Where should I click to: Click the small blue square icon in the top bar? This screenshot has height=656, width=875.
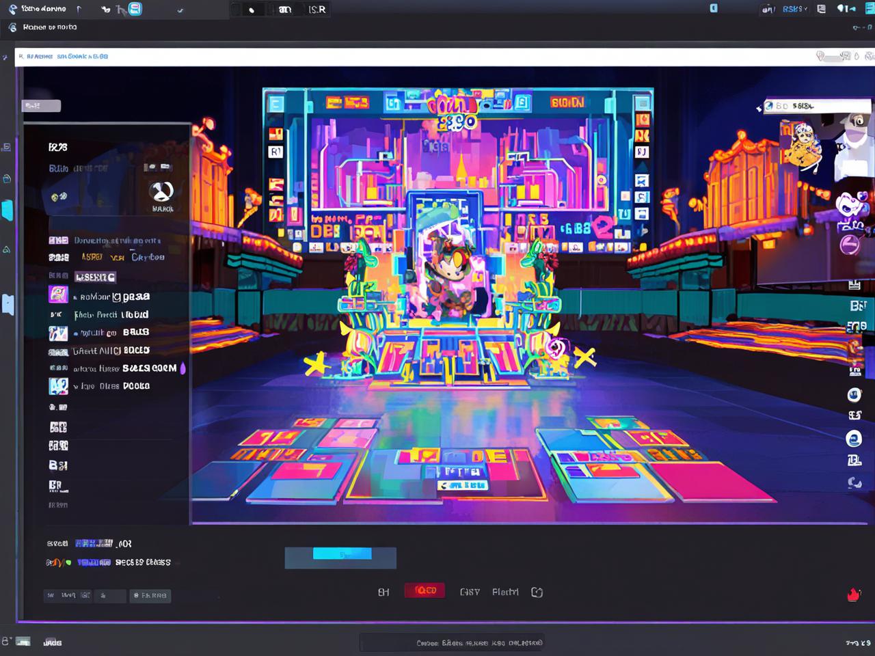713,8
